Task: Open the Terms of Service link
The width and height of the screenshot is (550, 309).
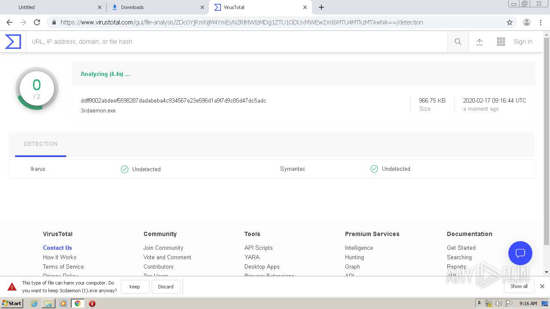Action: pyautogui.click(x=63, y=267)
